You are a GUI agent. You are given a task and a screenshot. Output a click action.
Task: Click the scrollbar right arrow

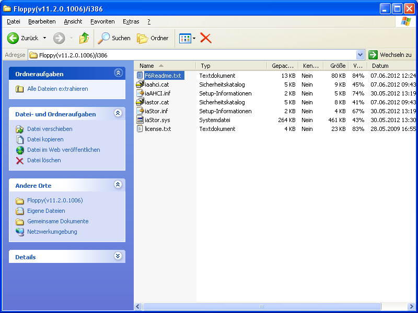click(411, 306)
